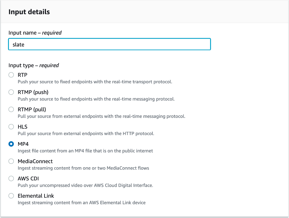This screenshot has width=289, height=218.
Task: Click the 'Input details' section heading
Action: pos(29,12)
